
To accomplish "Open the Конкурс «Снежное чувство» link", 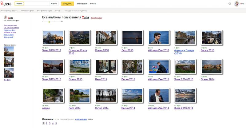I will coord(76,11).
